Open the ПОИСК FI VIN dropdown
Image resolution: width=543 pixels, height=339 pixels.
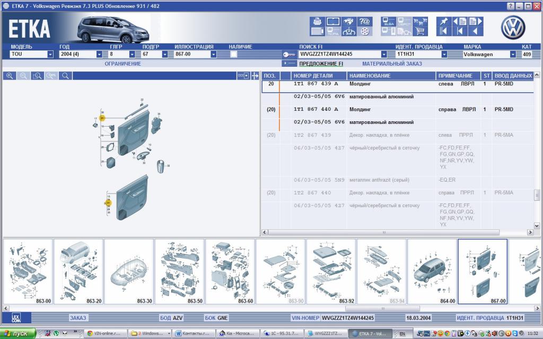pyautogui.click(x=384, y=55)
